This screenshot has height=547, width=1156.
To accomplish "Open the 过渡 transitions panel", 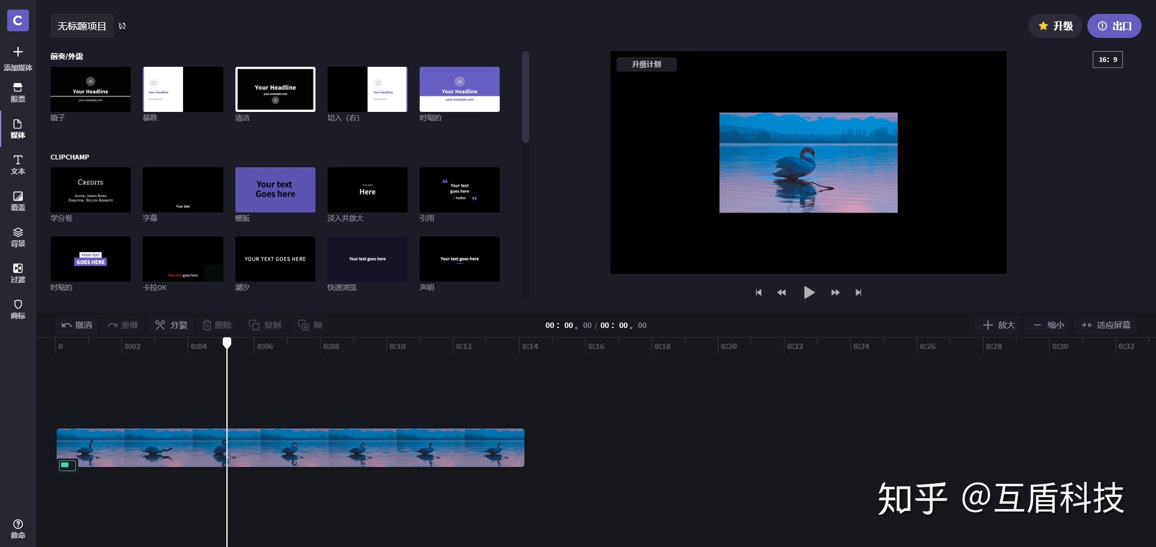I will pos(18,273).
